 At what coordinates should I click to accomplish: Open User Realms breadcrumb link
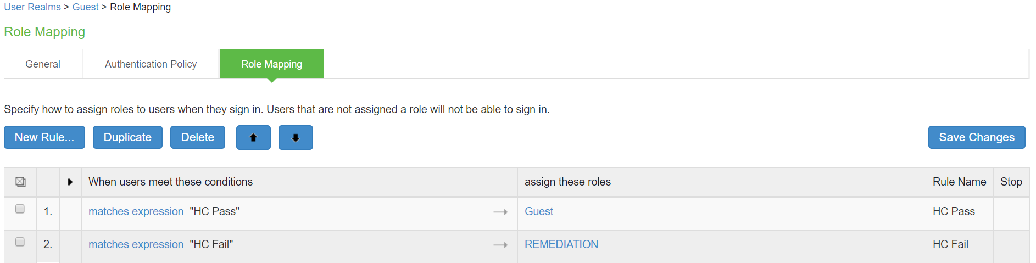tap(32, 7)
